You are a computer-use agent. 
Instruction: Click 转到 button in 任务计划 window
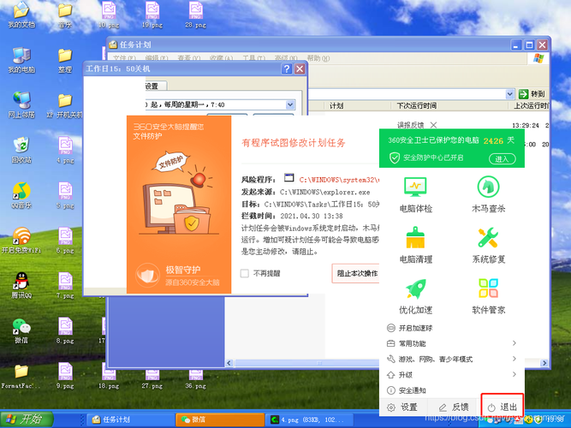click(532, 94)
